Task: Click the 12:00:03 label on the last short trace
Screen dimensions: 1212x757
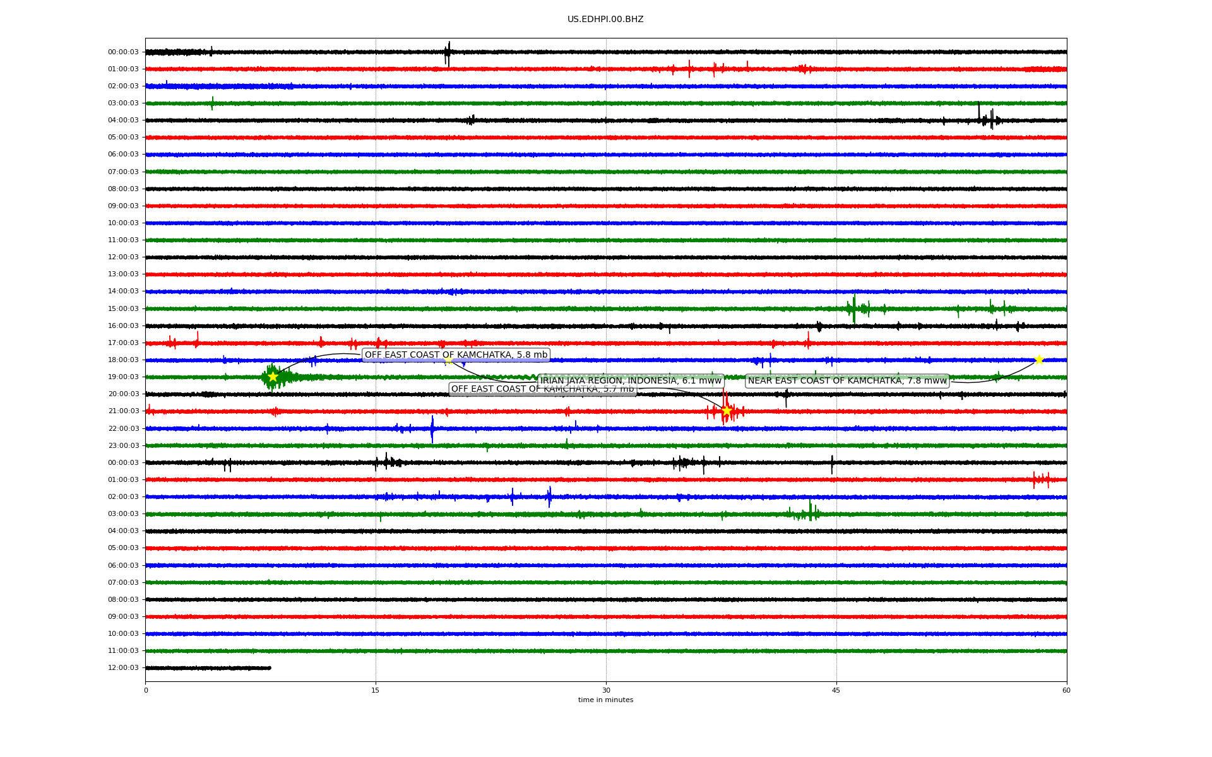Action: pyautogui.click(x=123, y=667)
